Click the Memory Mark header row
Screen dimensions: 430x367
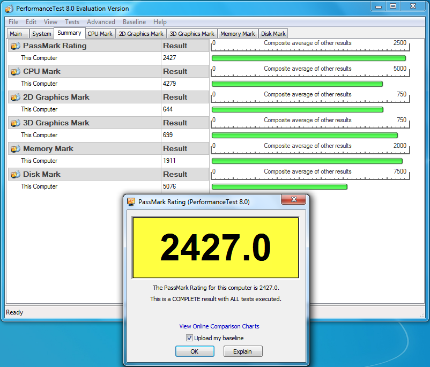[x=109, y=149]
